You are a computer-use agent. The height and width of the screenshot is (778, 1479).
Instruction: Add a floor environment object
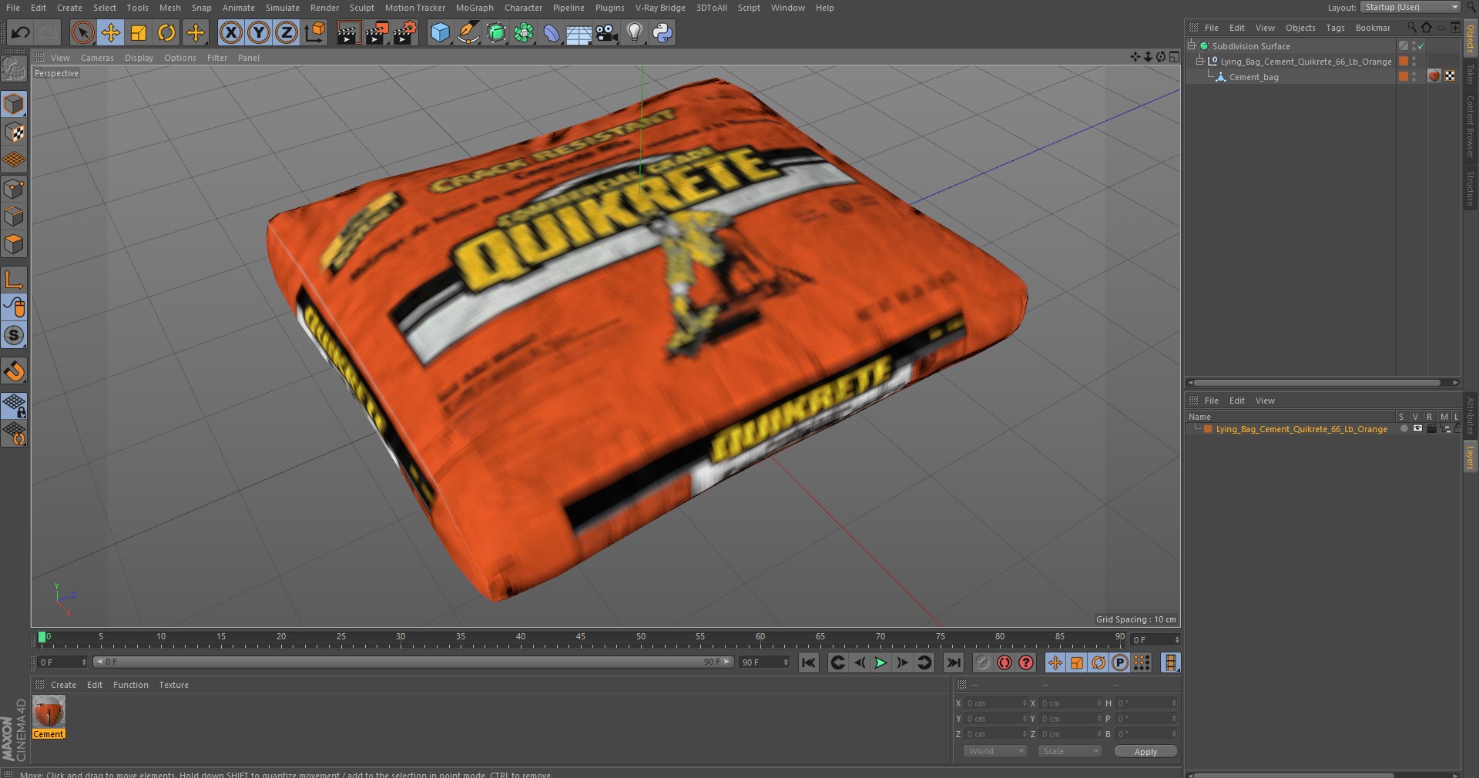(x=579, y=32)
